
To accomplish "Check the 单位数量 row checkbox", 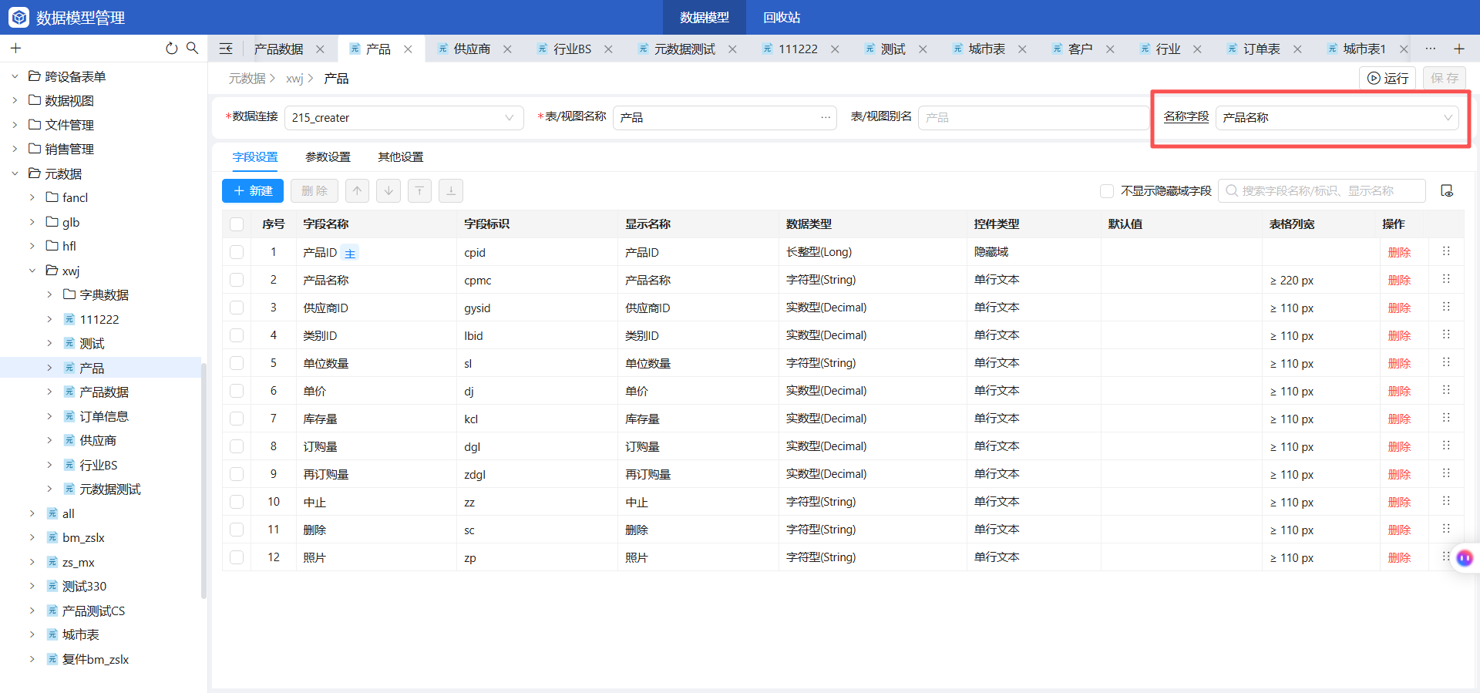I will 237,363.
